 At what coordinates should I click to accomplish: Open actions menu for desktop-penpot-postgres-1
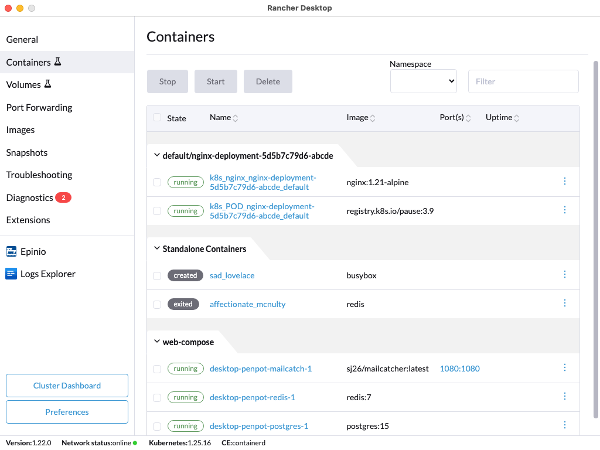tap(565, 424)
